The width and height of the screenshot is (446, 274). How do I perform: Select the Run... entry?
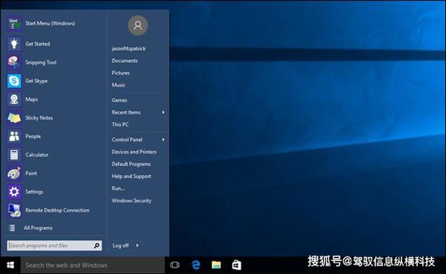[x=118, y=188]
